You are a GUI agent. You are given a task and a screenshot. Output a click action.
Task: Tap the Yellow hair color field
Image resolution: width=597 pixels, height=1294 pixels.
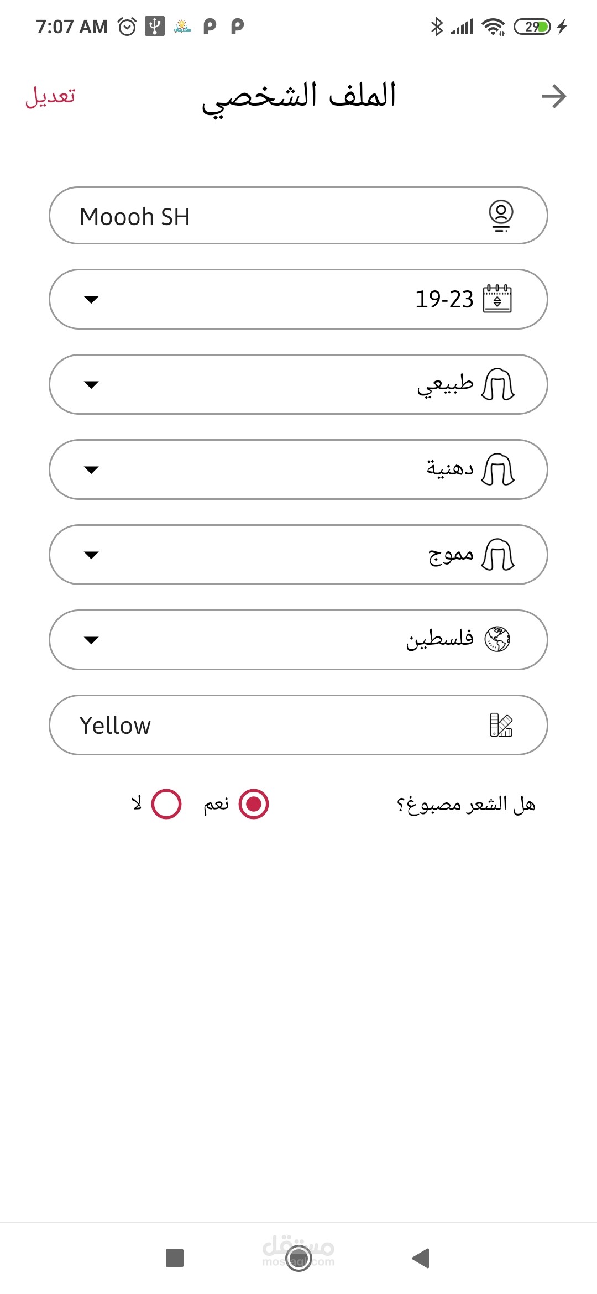click(x=276, y=725)
